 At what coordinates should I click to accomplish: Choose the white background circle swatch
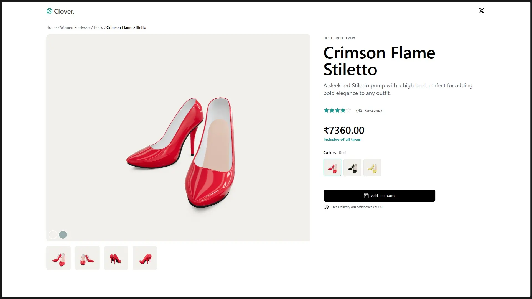53,235
